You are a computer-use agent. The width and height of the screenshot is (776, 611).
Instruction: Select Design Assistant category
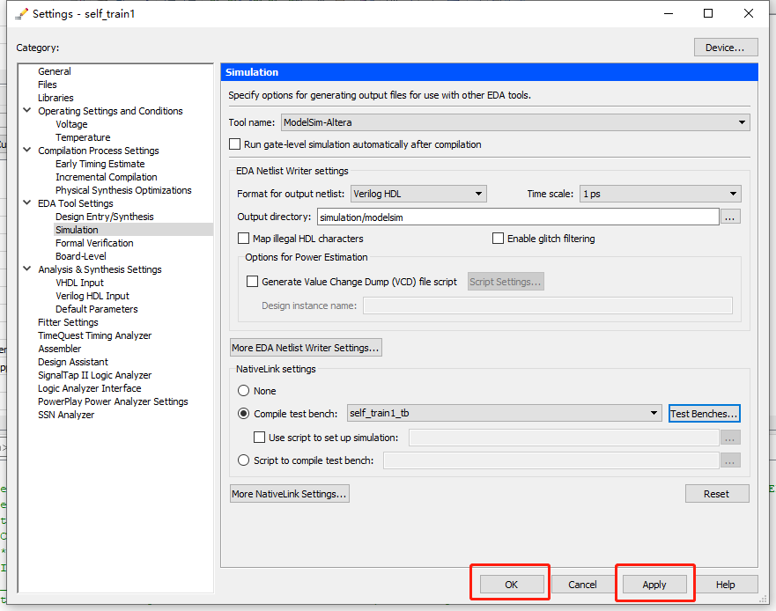coord(73,362)
